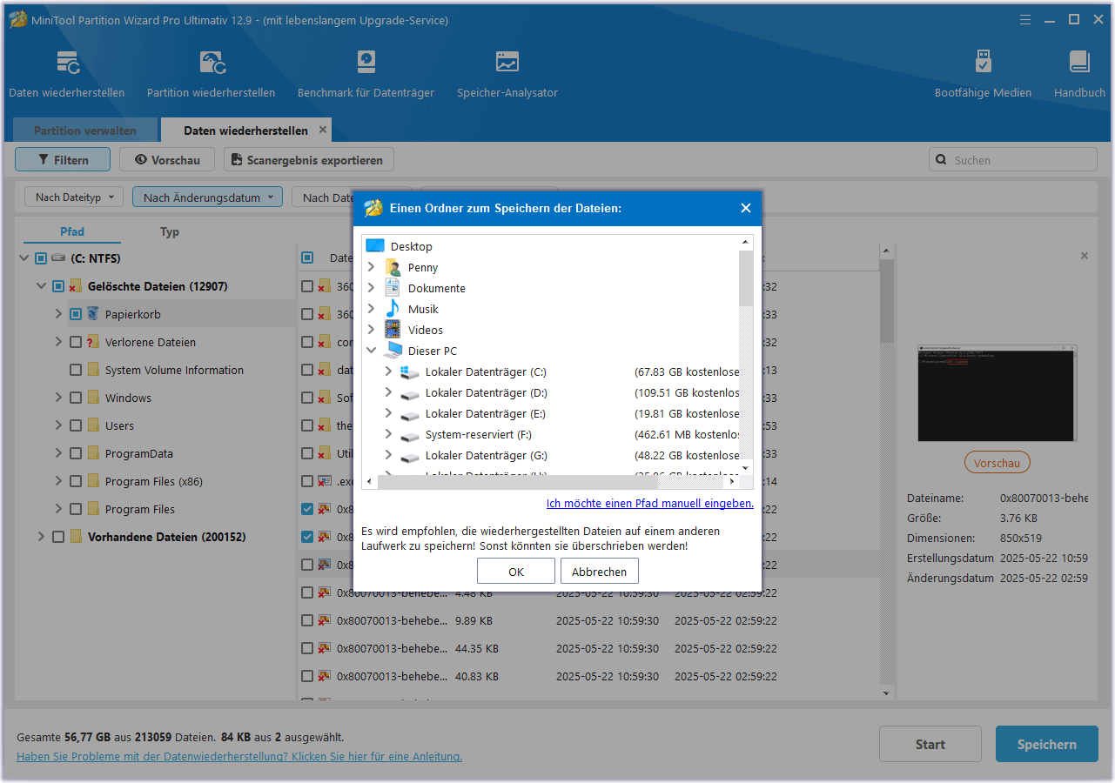Select the Musik folder in dialog

point(412,309)
